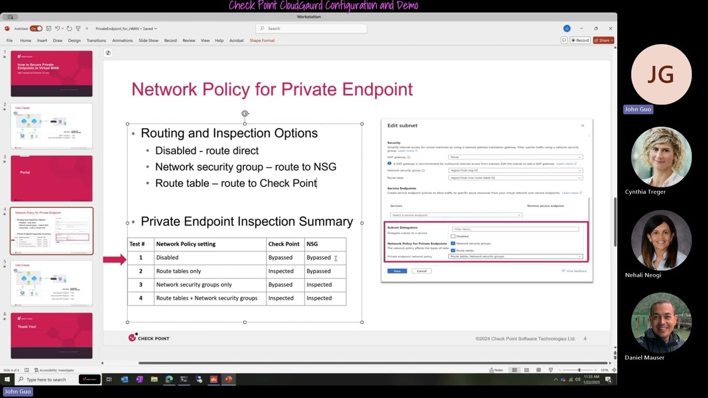Open the Shape Format tab
This screenshot has height=398, width=708.
[x=262, y=40]
